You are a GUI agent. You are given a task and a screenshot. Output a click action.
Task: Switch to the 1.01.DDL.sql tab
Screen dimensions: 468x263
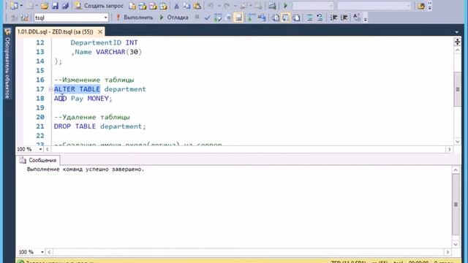point(56,31)
